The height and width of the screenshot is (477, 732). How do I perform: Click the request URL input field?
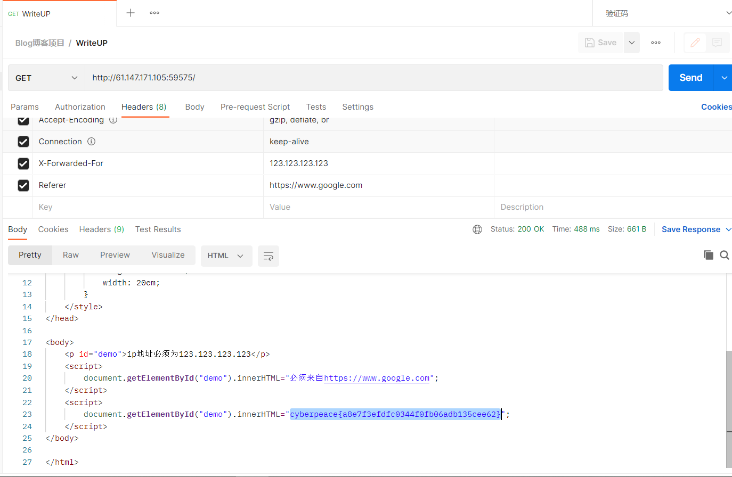click(373, 78)
